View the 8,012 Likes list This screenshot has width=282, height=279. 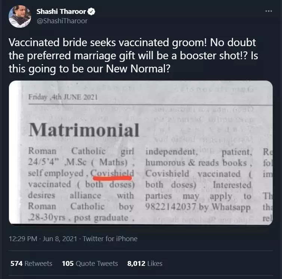(145, 264)
